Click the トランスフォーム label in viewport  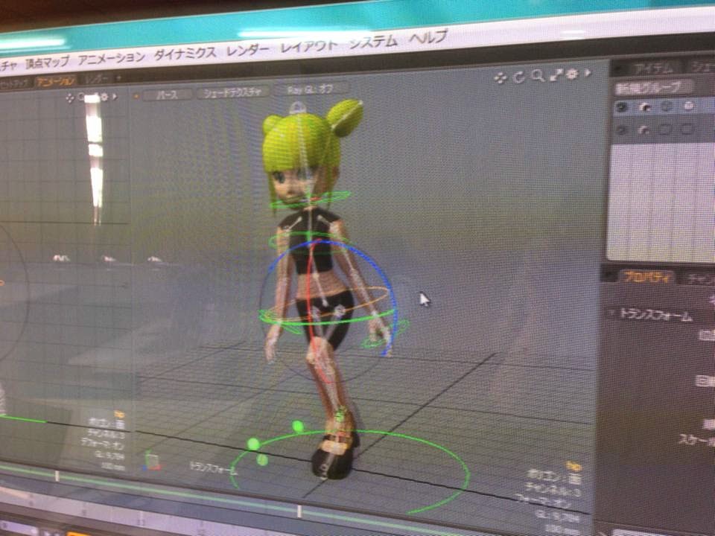coord(214,468)
